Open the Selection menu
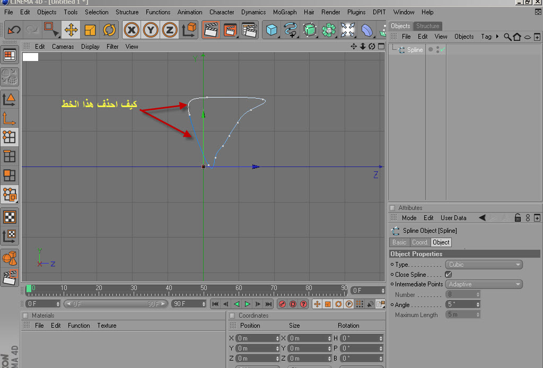The height and width of the screenshot is (368, 543). coord(97,12)
